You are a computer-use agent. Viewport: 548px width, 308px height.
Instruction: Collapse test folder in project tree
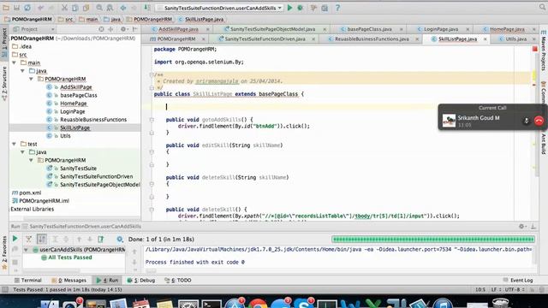(x=15, y=144)
